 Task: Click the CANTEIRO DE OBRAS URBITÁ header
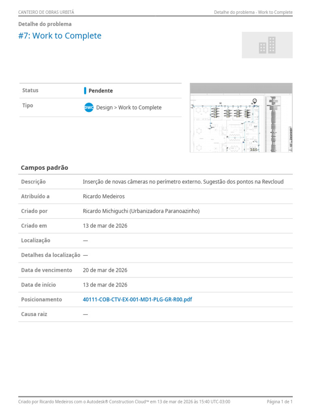point(46,12)
